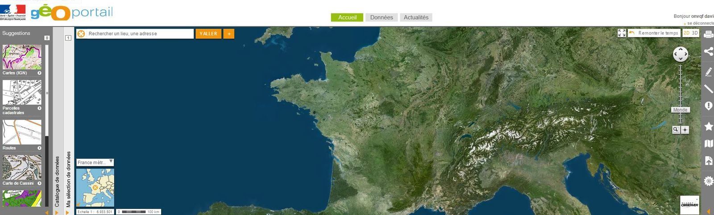Select the pencil drawing tool
Screen dimensions: 714x215
click(708, 72)
